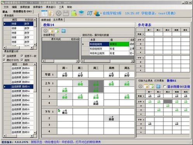Toggle the 进度不一致 checkbox
This screenshot has width=193, height=145.
22,56
